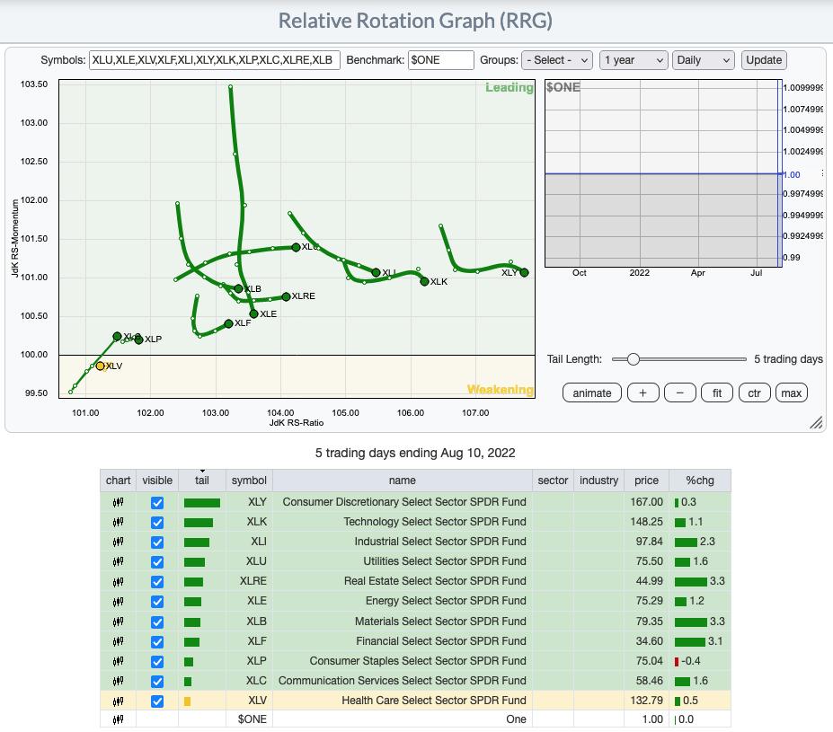This screenshot has height=732, width=833.
Task: Uncheck visible box for XLB
Action: click(157, 622)
